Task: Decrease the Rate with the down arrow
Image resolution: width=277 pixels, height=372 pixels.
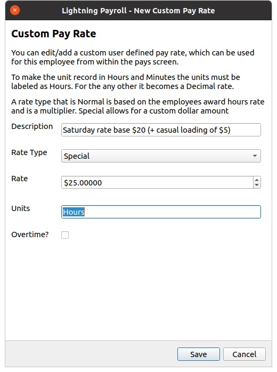Action: point(257,185)
